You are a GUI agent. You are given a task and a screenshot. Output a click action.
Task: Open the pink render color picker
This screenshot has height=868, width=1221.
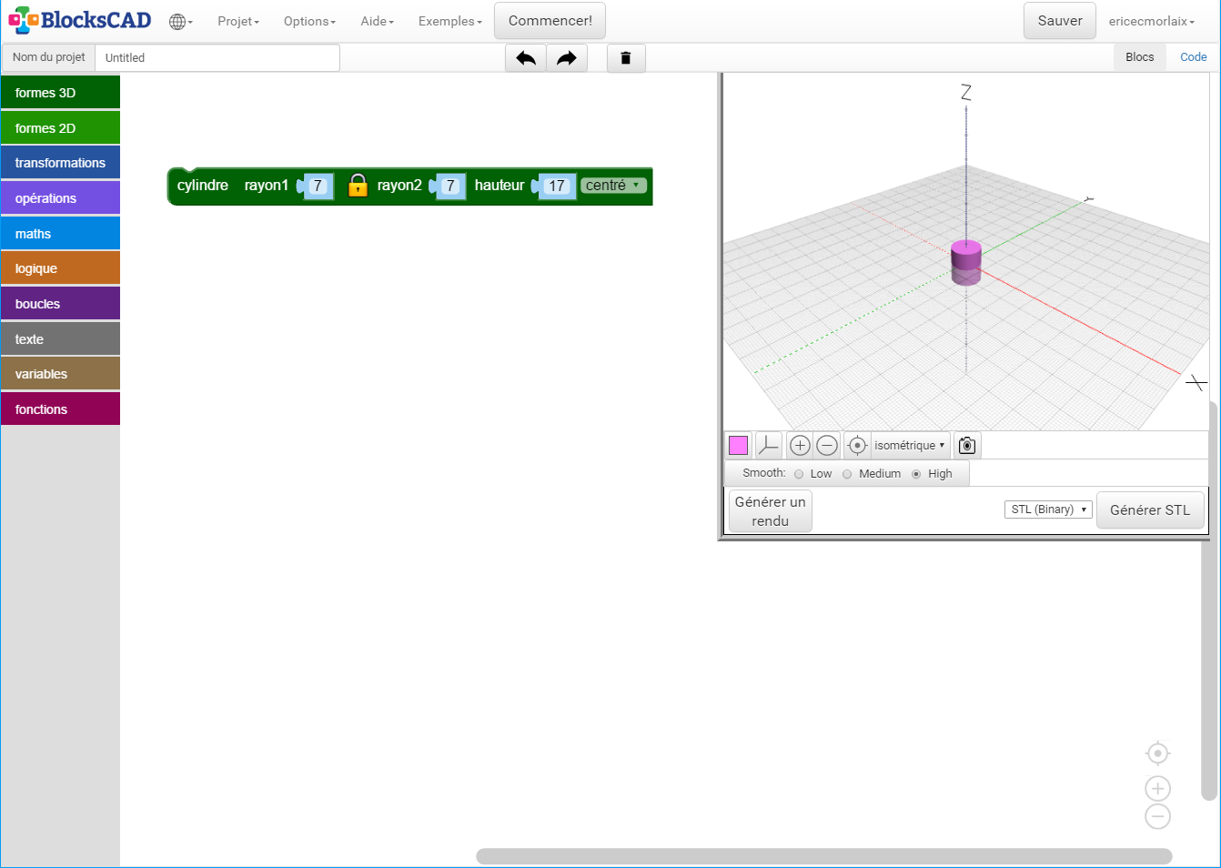739,445
